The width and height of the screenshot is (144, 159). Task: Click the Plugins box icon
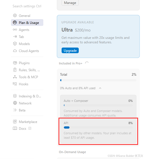tap(15, 63)
